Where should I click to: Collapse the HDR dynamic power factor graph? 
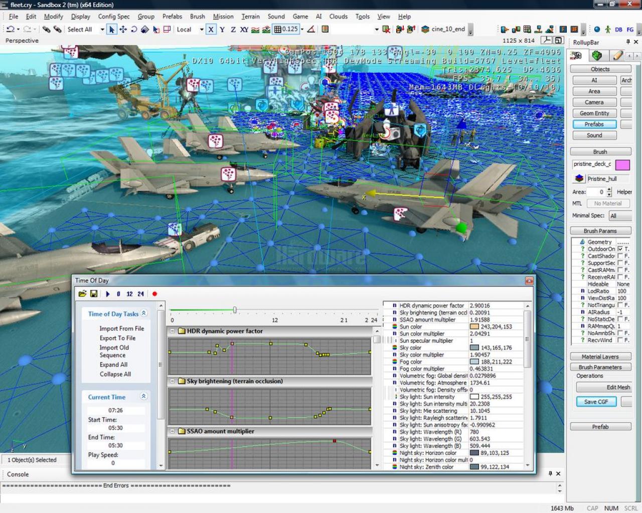pyautogui.click(x=172, y=331)
